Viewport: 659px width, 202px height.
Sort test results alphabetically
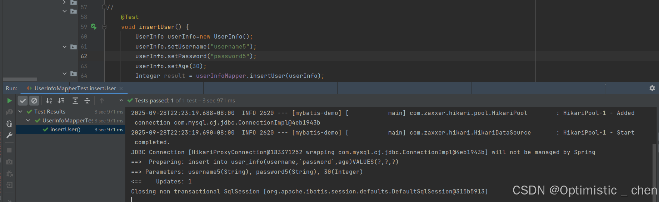[49, 101]
